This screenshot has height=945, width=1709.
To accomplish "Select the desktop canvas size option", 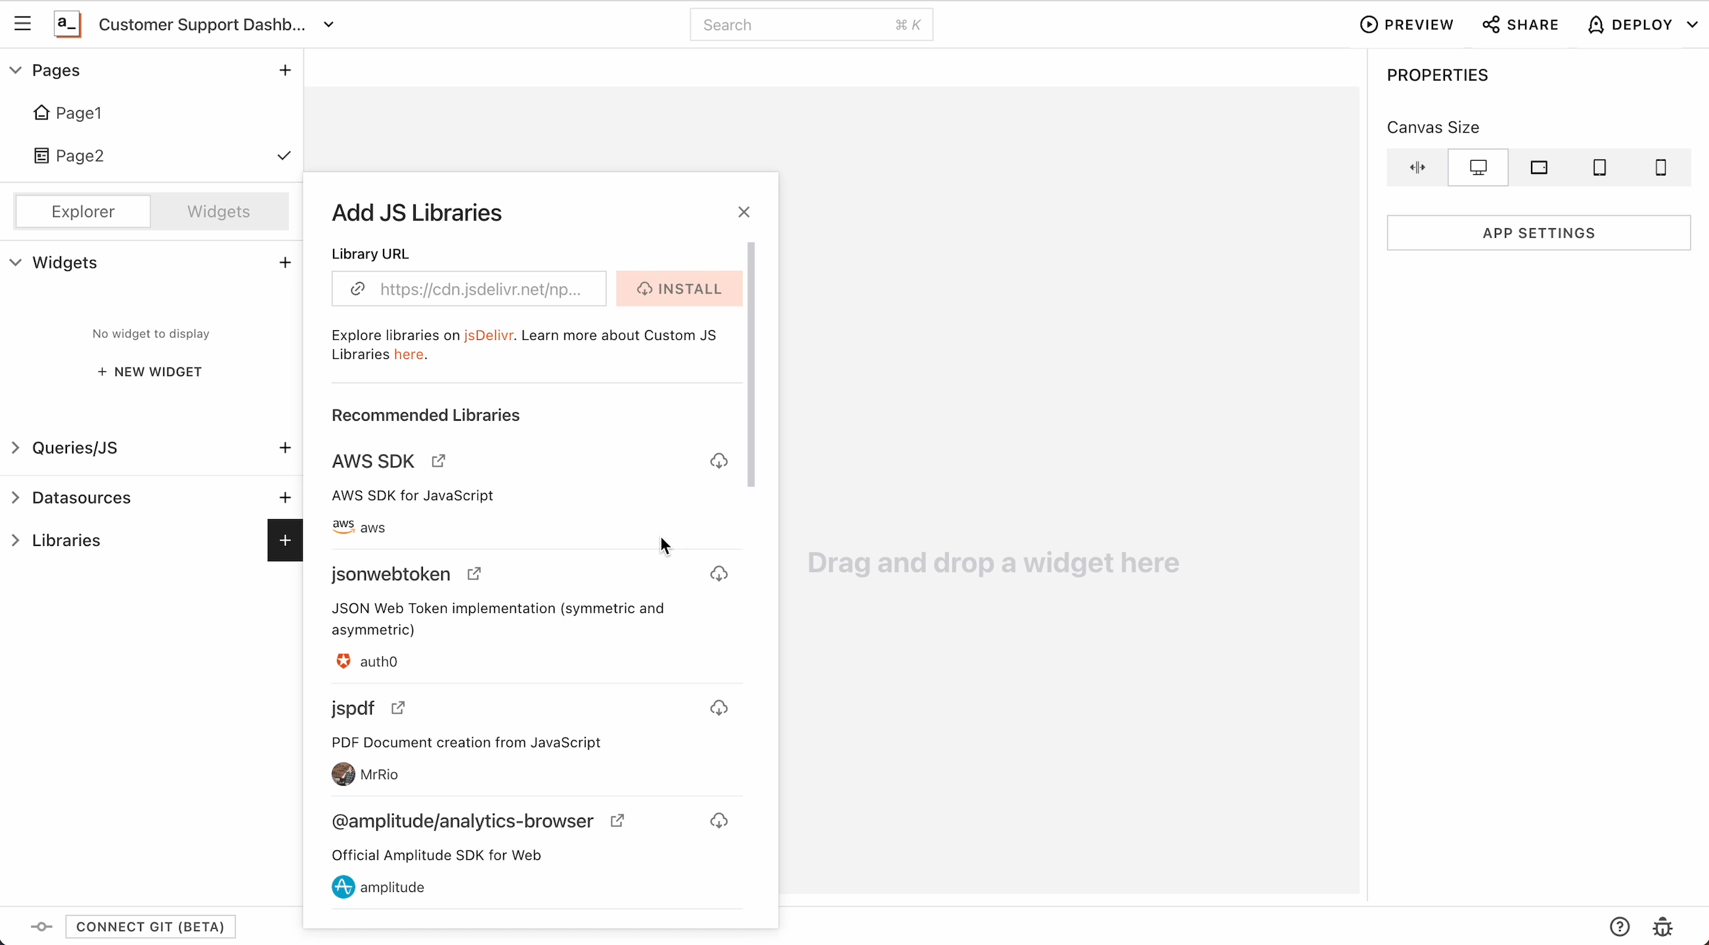I will point(1478,167).
